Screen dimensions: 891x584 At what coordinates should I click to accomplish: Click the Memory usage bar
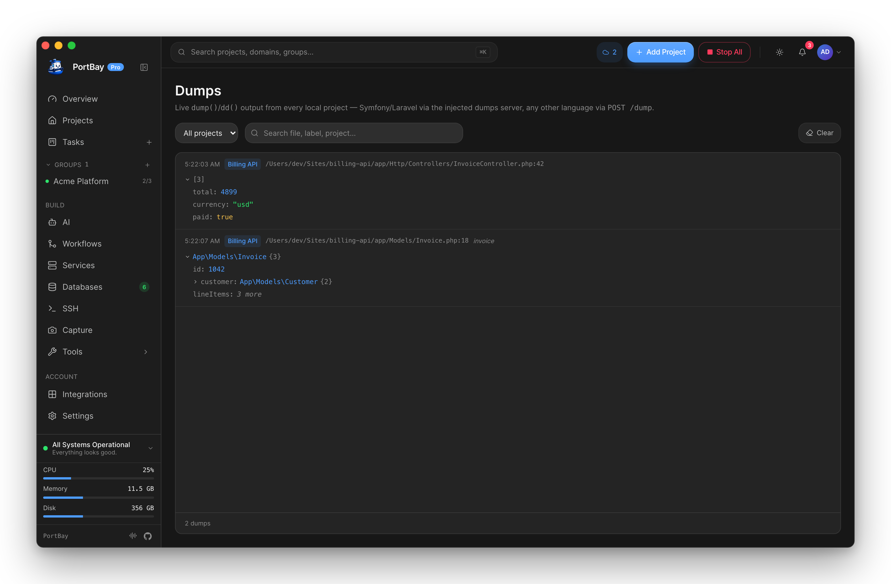[x=99, y=498]
